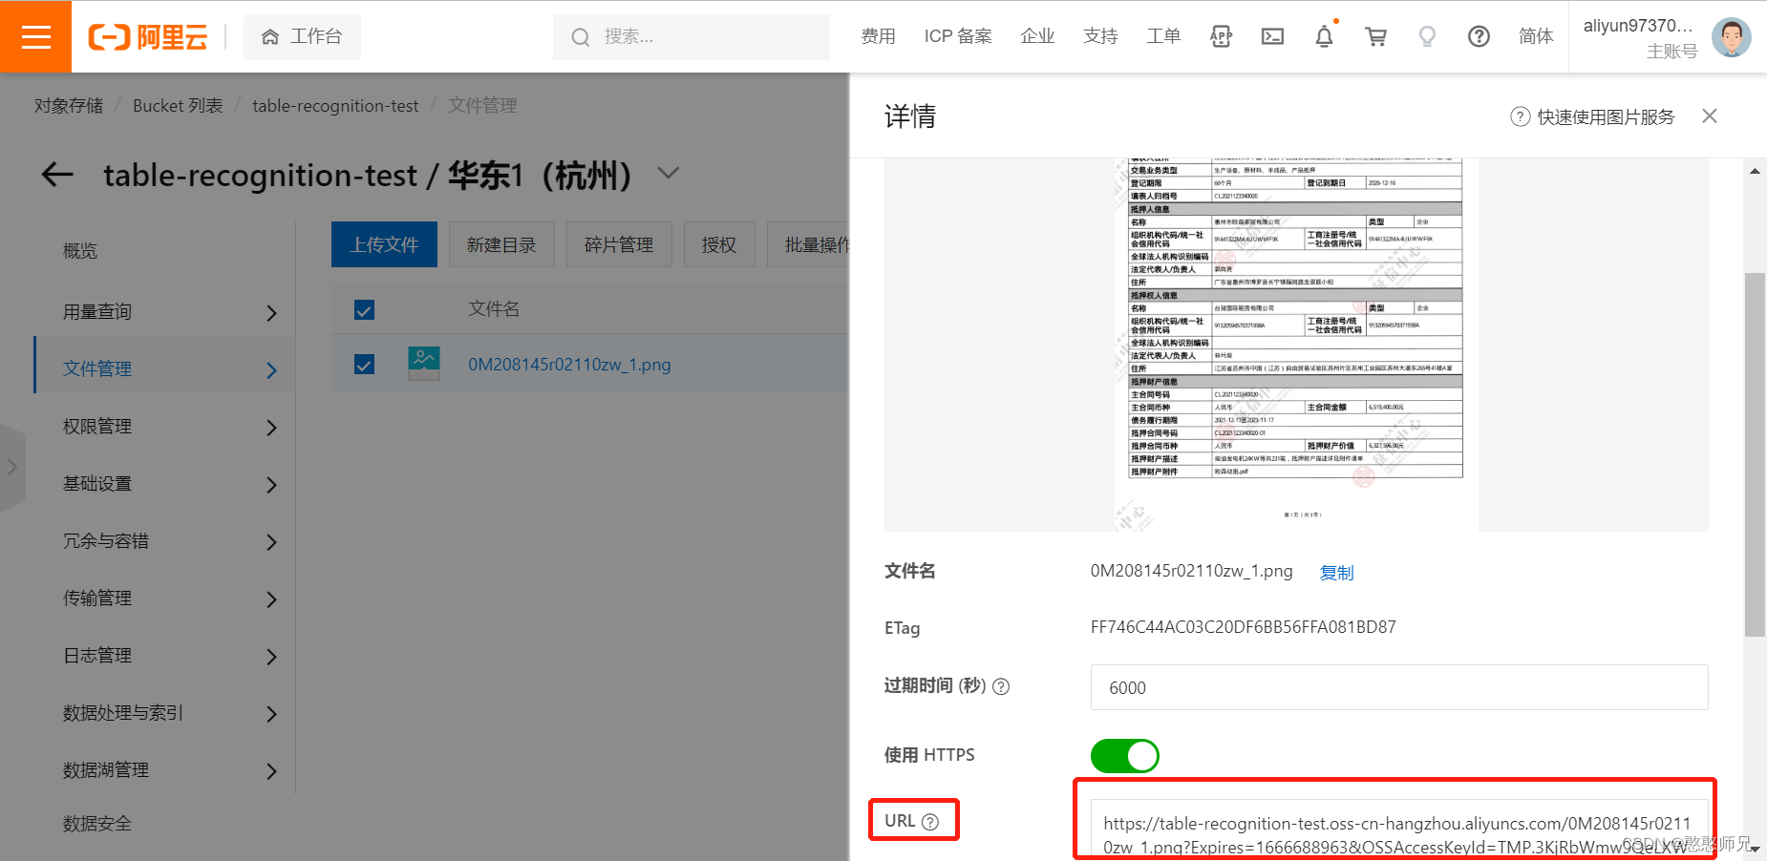The height and width of the screenshot is (861, 1767).
Task: Click the light bulb tips icon
Action: [x=1427, y=36]
